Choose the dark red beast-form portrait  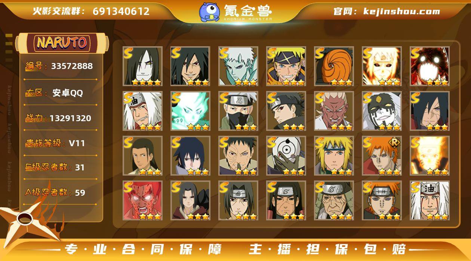tap(430, 66)
